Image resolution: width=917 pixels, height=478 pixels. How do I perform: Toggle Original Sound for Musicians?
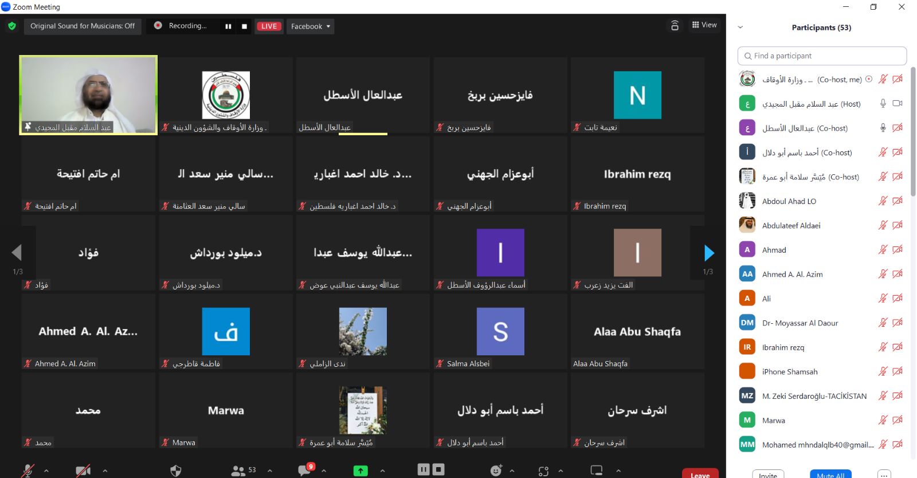pos(83,26)
